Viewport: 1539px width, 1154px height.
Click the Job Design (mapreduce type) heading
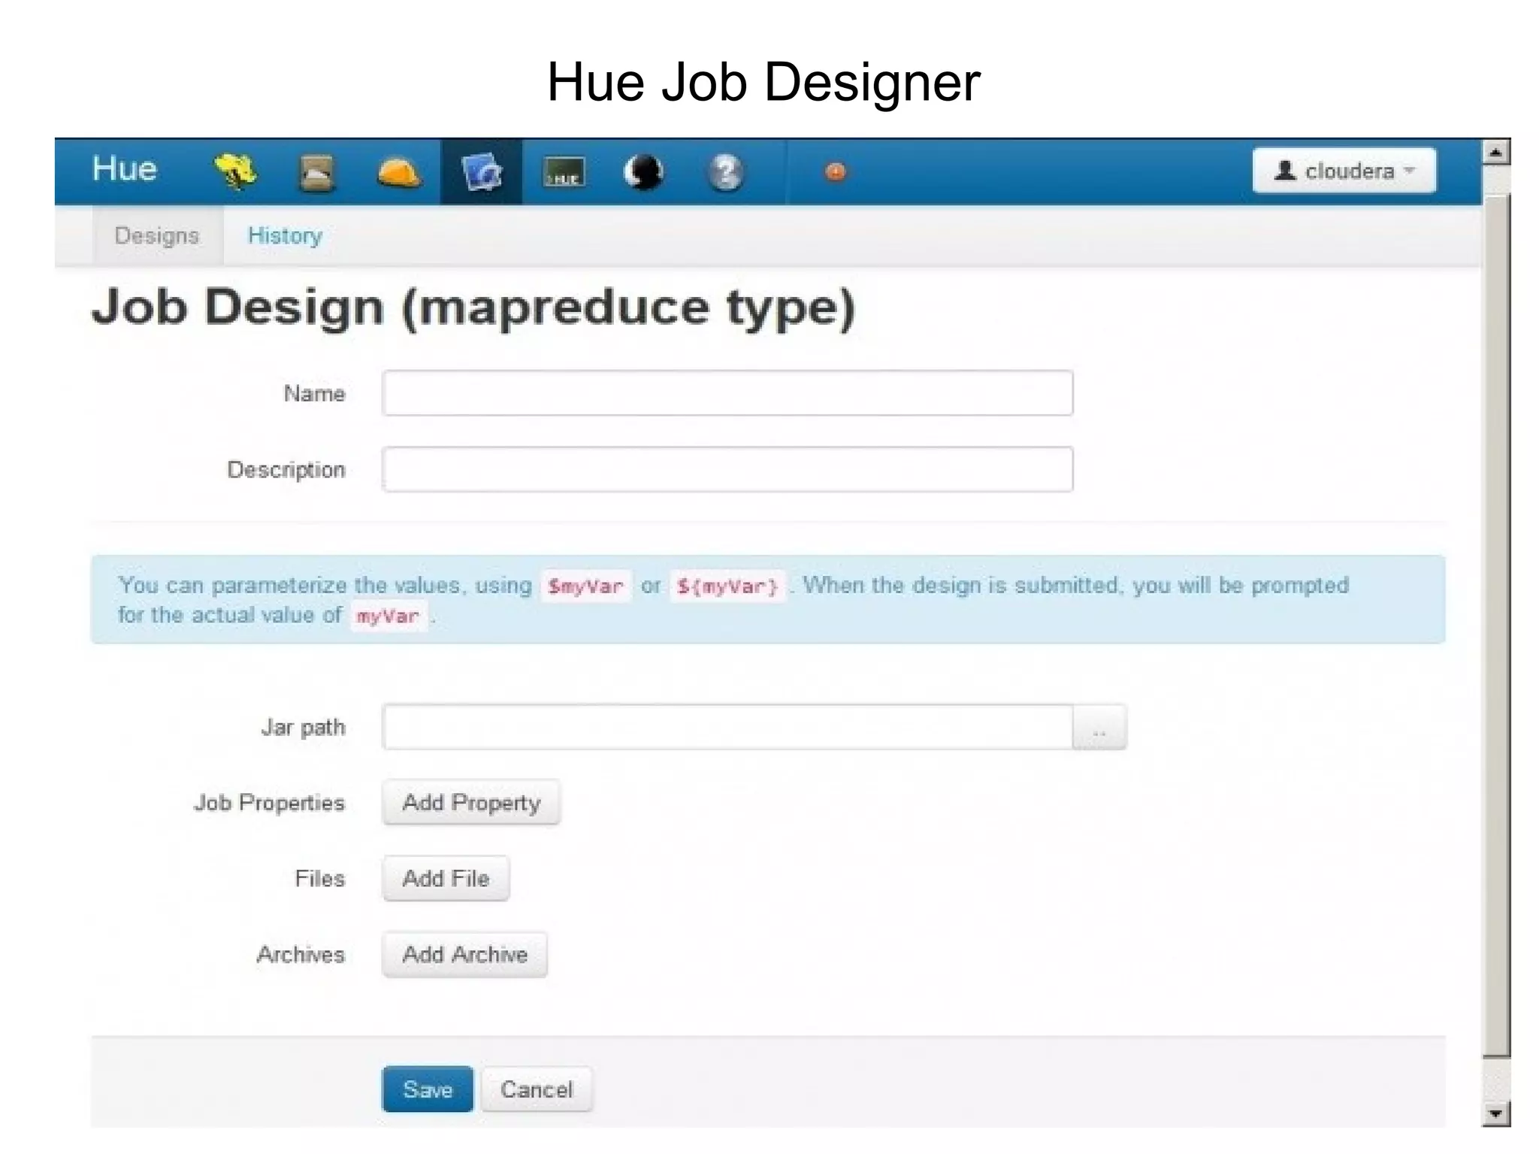click(x=473, y=308)
